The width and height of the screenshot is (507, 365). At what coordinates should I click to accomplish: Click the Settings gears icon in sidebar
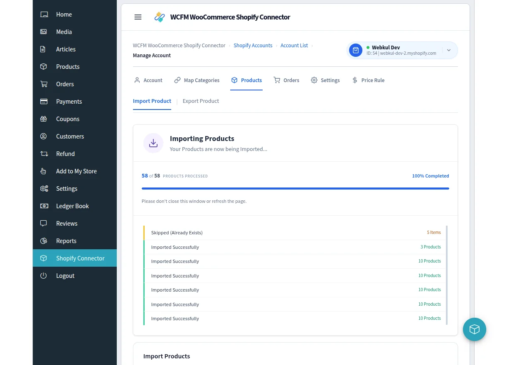[44, 189]
